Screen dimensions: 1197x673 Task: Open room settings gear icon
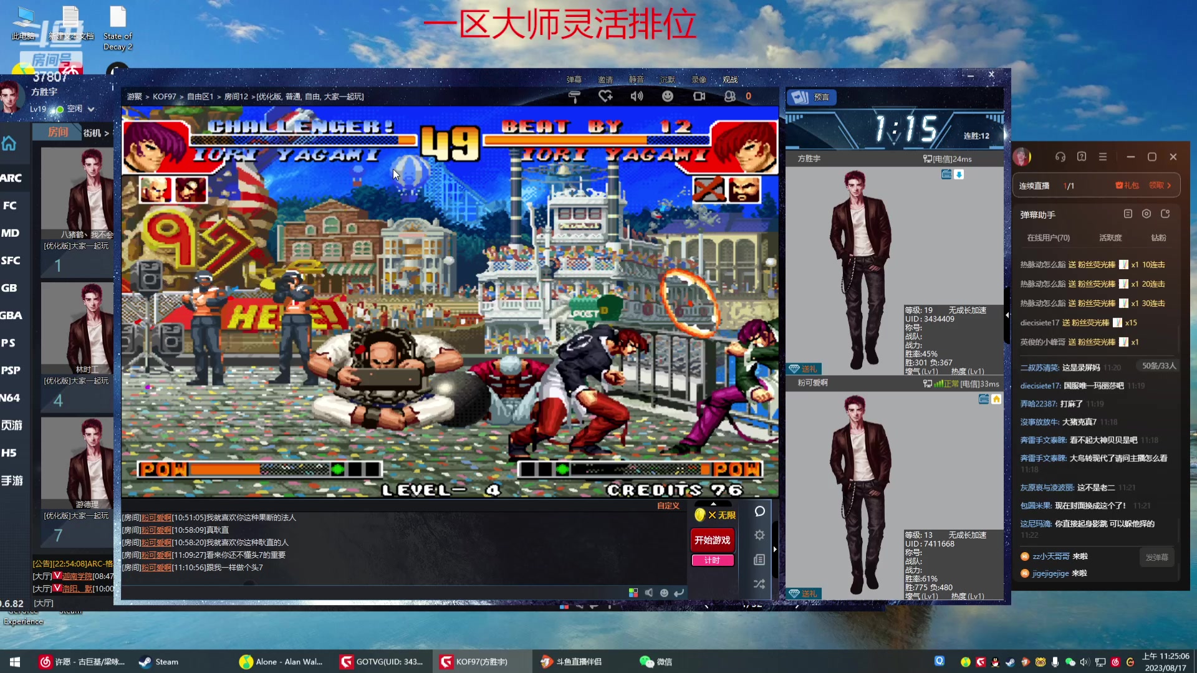(x=759, y=535)
